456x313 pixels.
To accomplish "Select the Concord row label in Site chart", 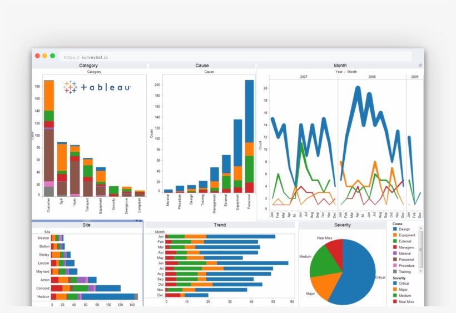I will point(42,289).
